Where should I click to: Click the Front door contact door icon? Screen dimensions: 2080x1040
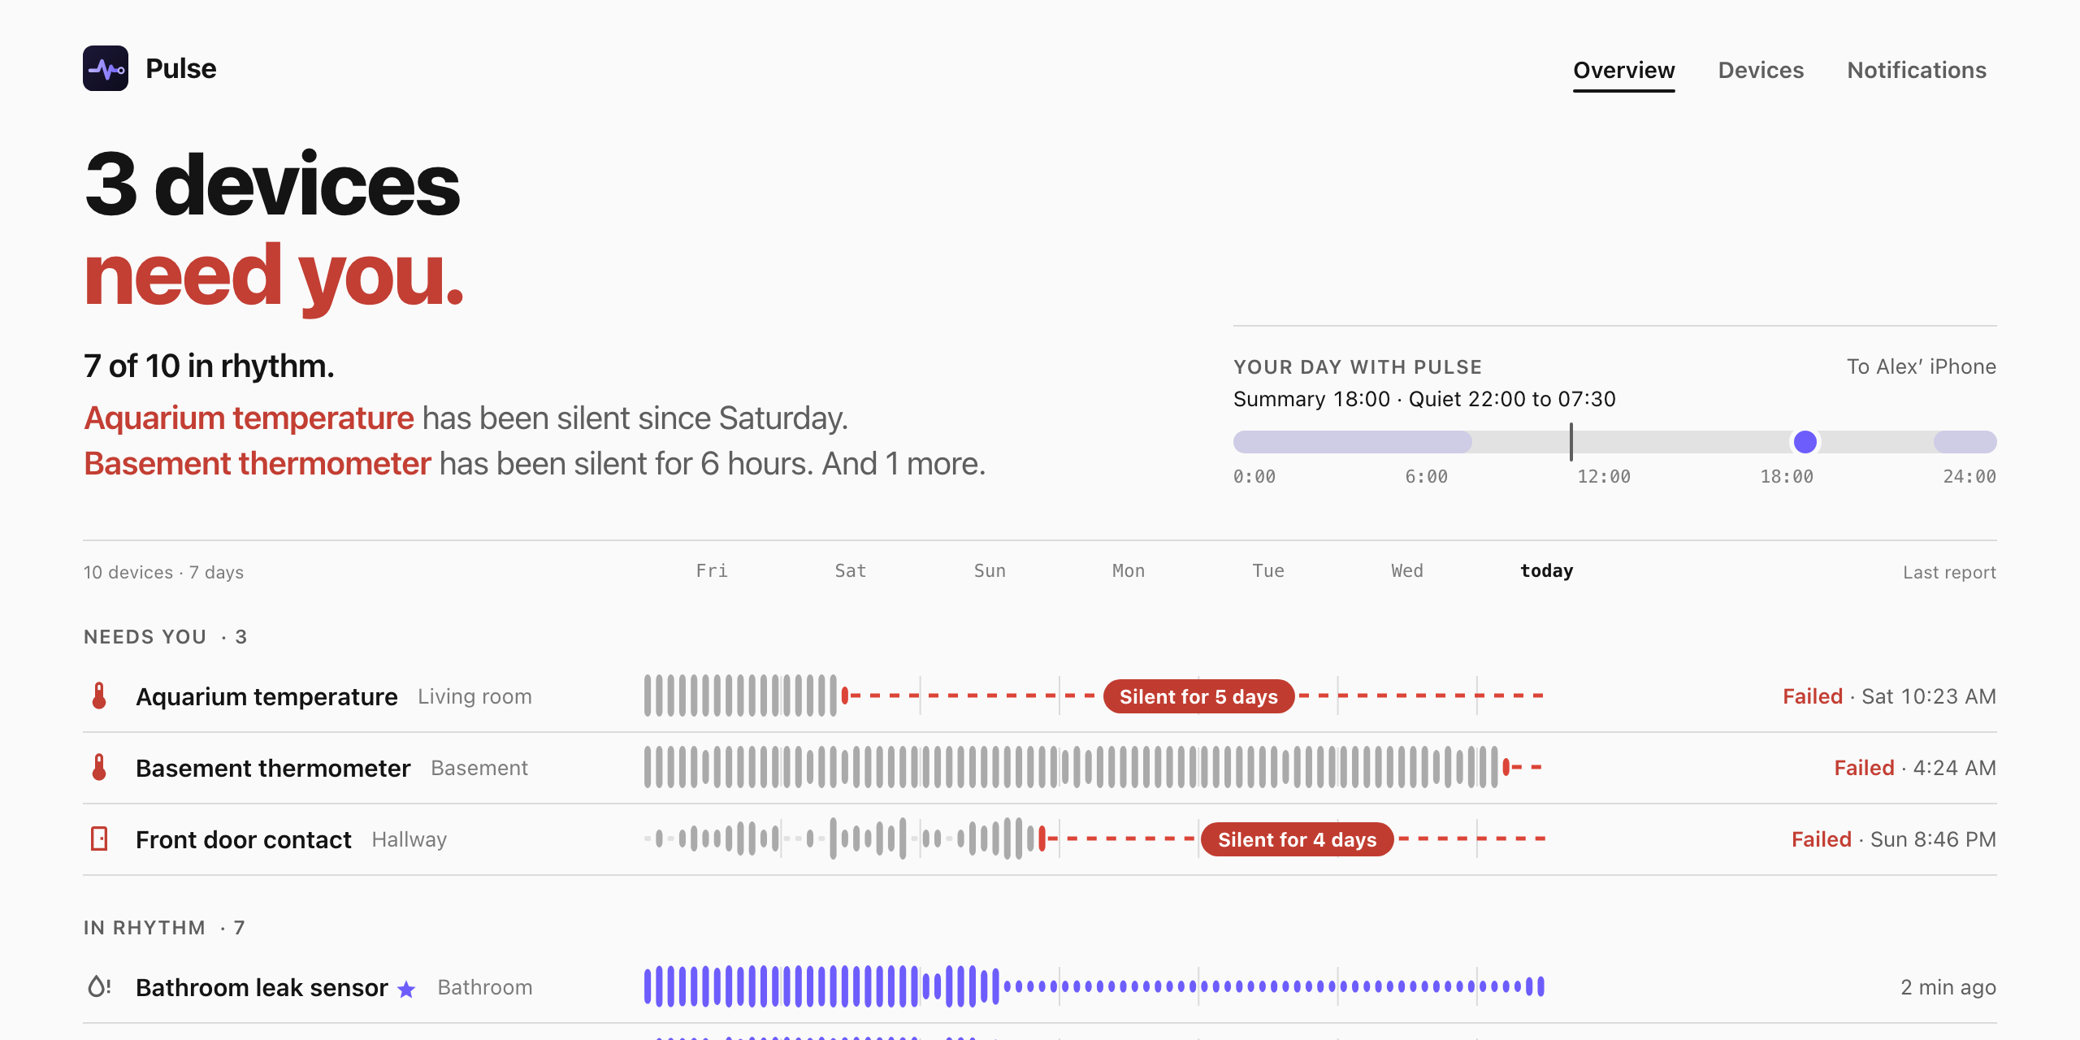(99, 838)
